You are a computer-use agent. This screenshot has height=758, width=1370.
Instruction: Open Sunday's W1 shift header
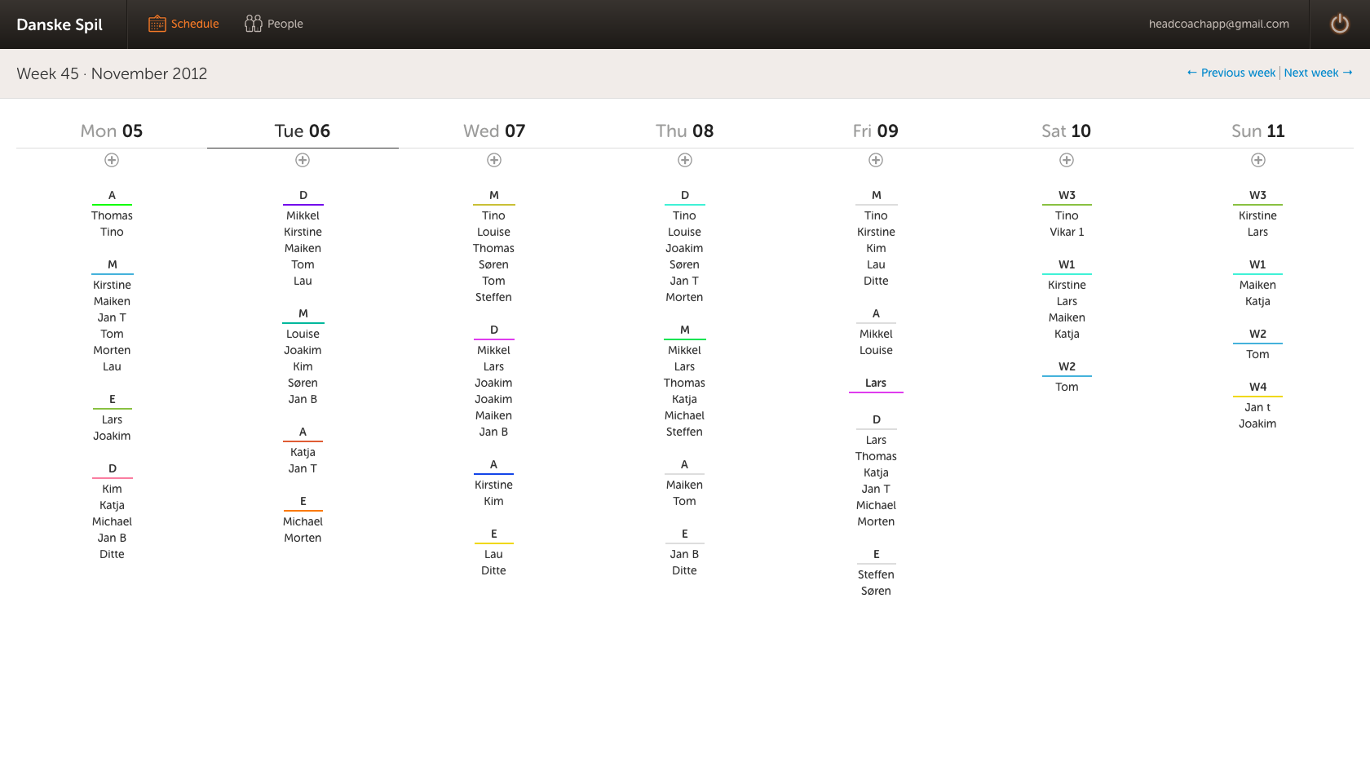tap(1258, 265)
